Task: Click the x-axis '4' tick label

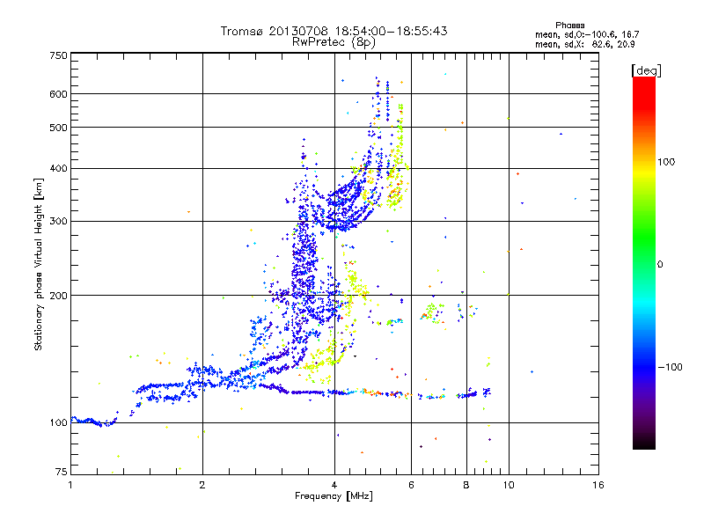Action: (334, 485)
